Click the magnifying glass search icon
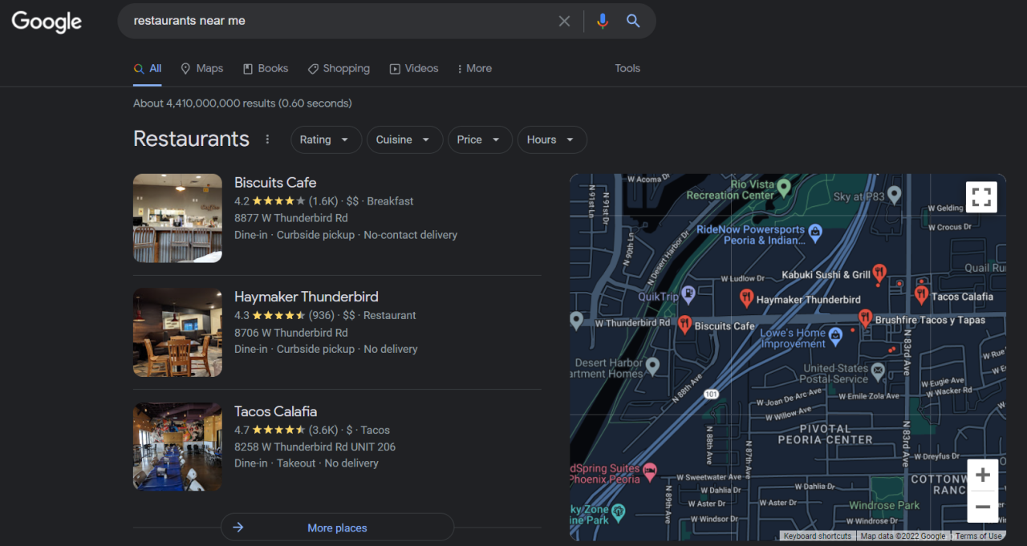Image resolution: width=1027 pixels, height=546 pixels. coord(633,21)
